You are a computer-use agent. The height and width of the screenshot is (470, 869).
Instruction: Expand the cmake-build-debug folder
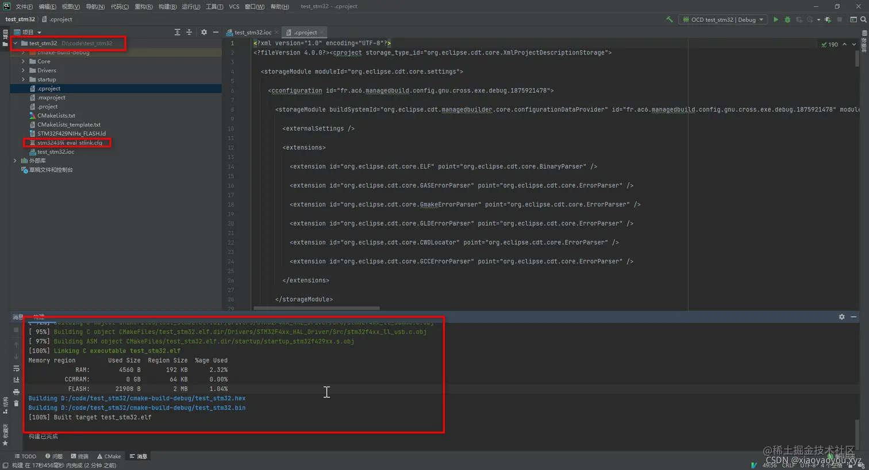point(24,52)
